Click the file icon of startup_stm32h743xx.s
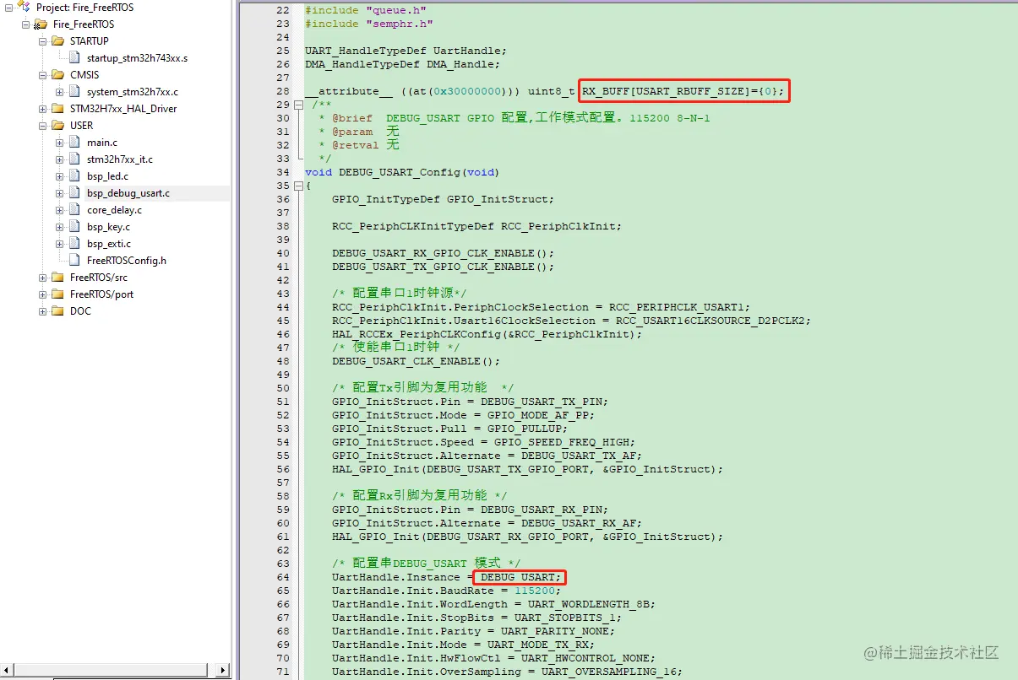Viewport: 1018px width, 680px height. [x=76, y=58]
